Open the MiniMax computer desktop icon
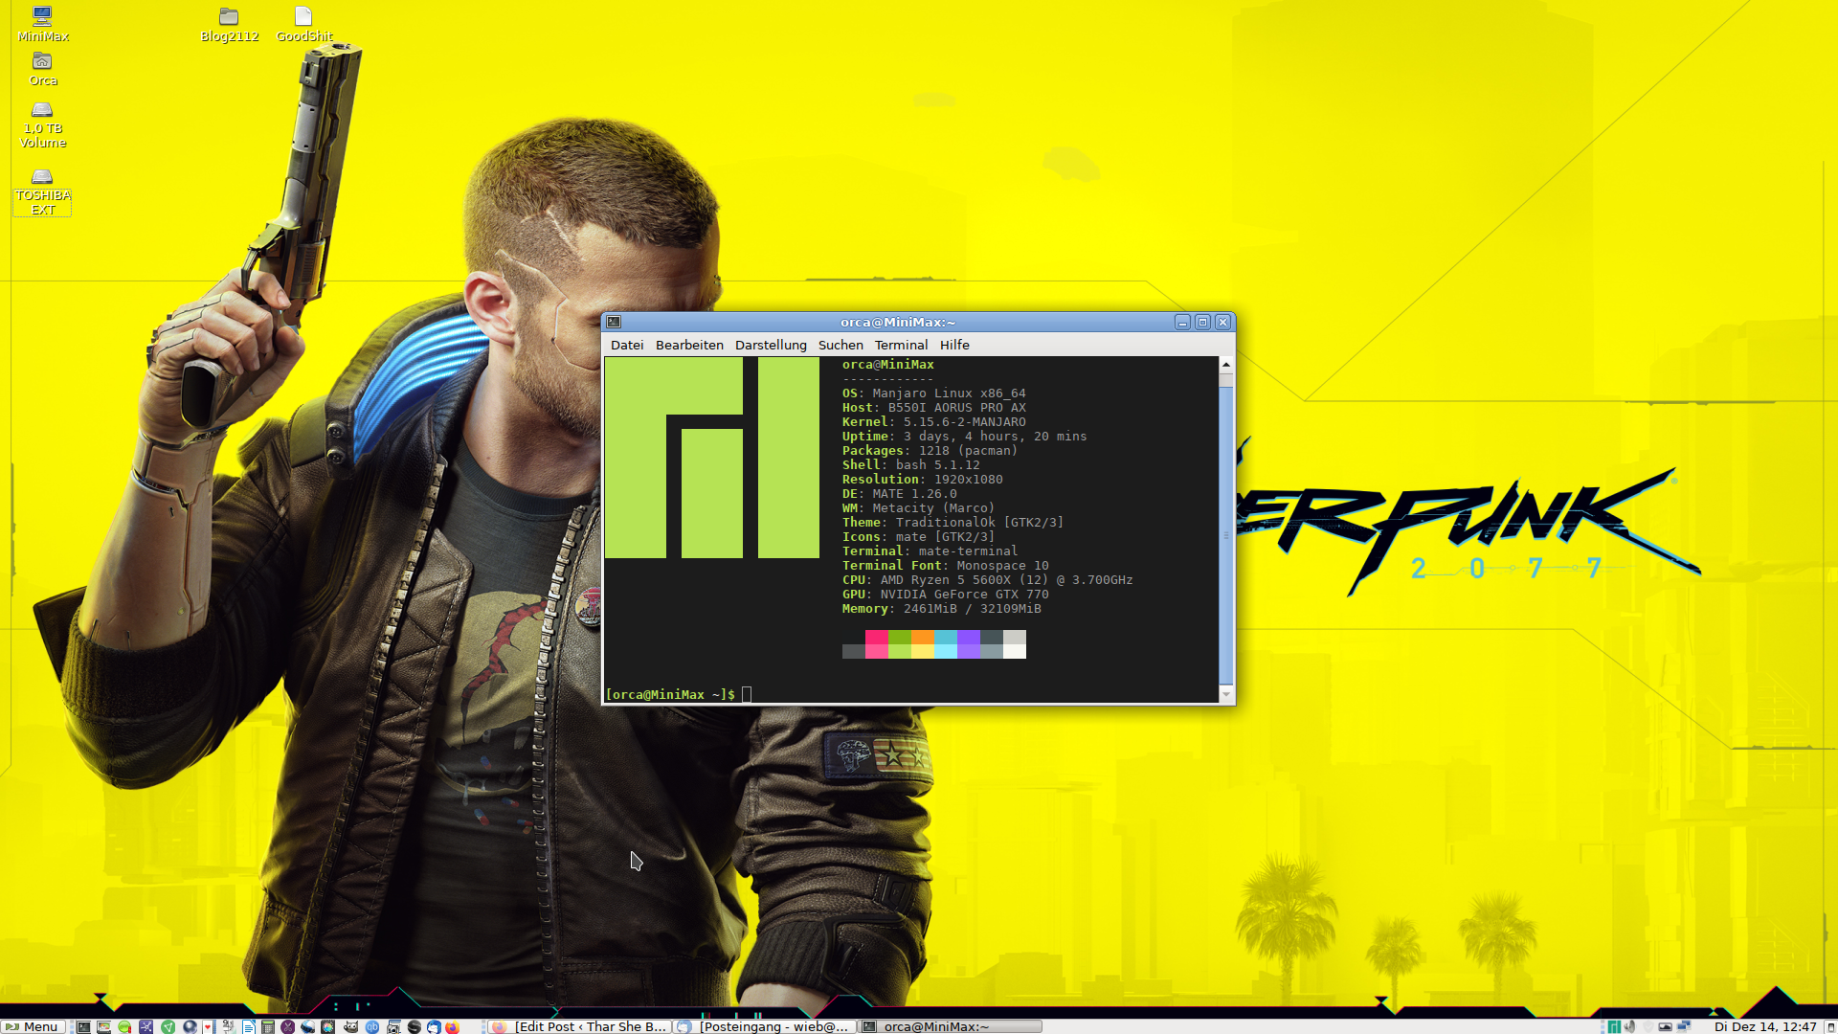The height and width of the screenshot is (1034, 1838). (x=42, y=24)
